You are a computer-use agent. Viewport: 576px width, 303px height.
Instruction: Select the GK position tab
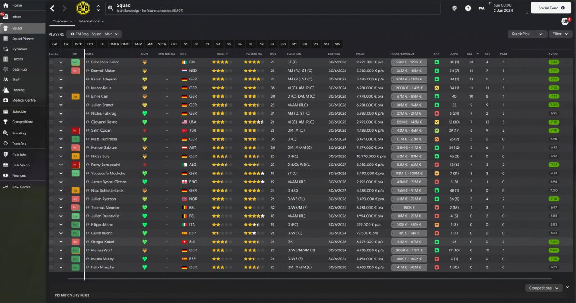[54, 44]
